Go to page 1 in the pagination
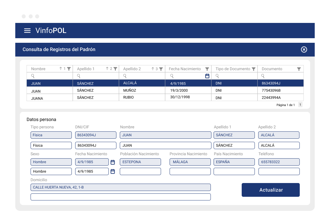The height and width of the screenshot is (220, 330). (300, 105)
